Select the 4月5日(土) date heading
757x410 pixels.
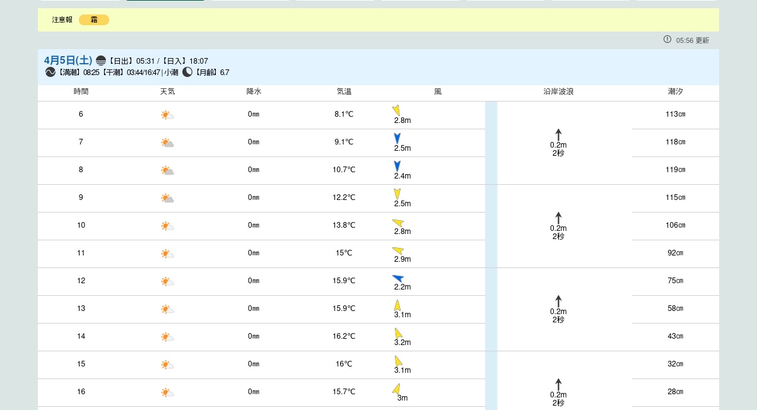coord(68,61)
